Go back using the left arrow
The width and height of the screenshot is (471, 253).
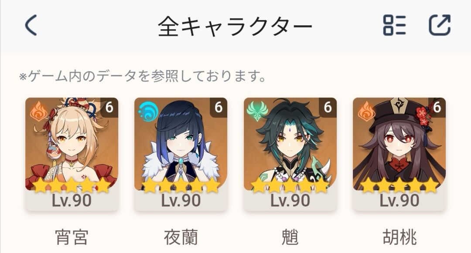tap(31, 25)
